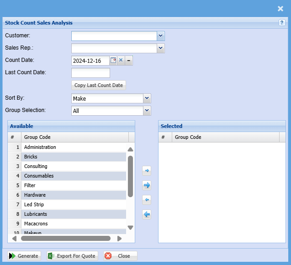The width and height of the screenshot is (291, 265).
Task: Click the move all groups right arrow
Action: pyautogui.click(x=147, y=185)
